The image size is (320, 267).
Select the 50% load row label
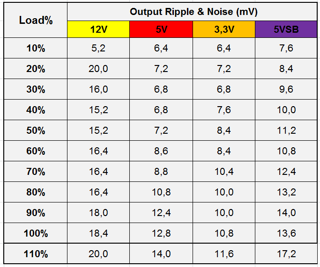pos(36,130)
